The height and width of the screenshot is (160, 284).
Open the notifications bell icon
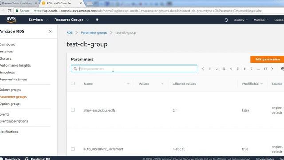pyautogui.click(x=226, y=20)
